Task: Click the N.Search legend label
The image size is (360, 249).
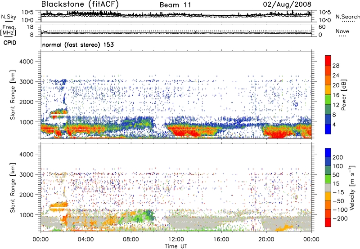Action: pyautogui.click(x=347, y=17)
